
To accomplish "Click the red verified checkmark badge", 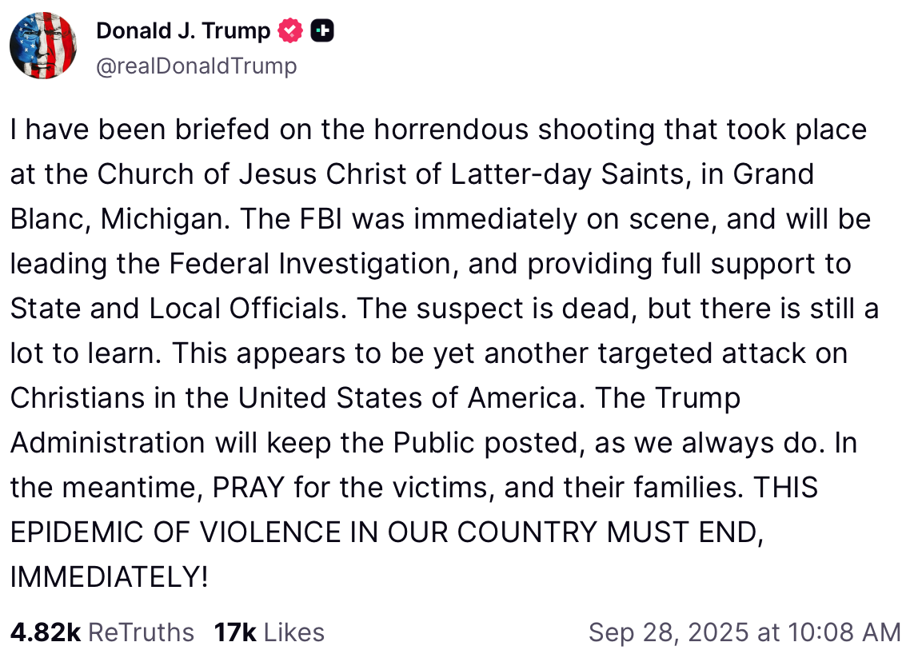I will tap(290, 31).
